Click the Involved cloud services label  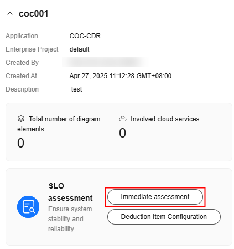pyautogui.click(x=165, y=119)
